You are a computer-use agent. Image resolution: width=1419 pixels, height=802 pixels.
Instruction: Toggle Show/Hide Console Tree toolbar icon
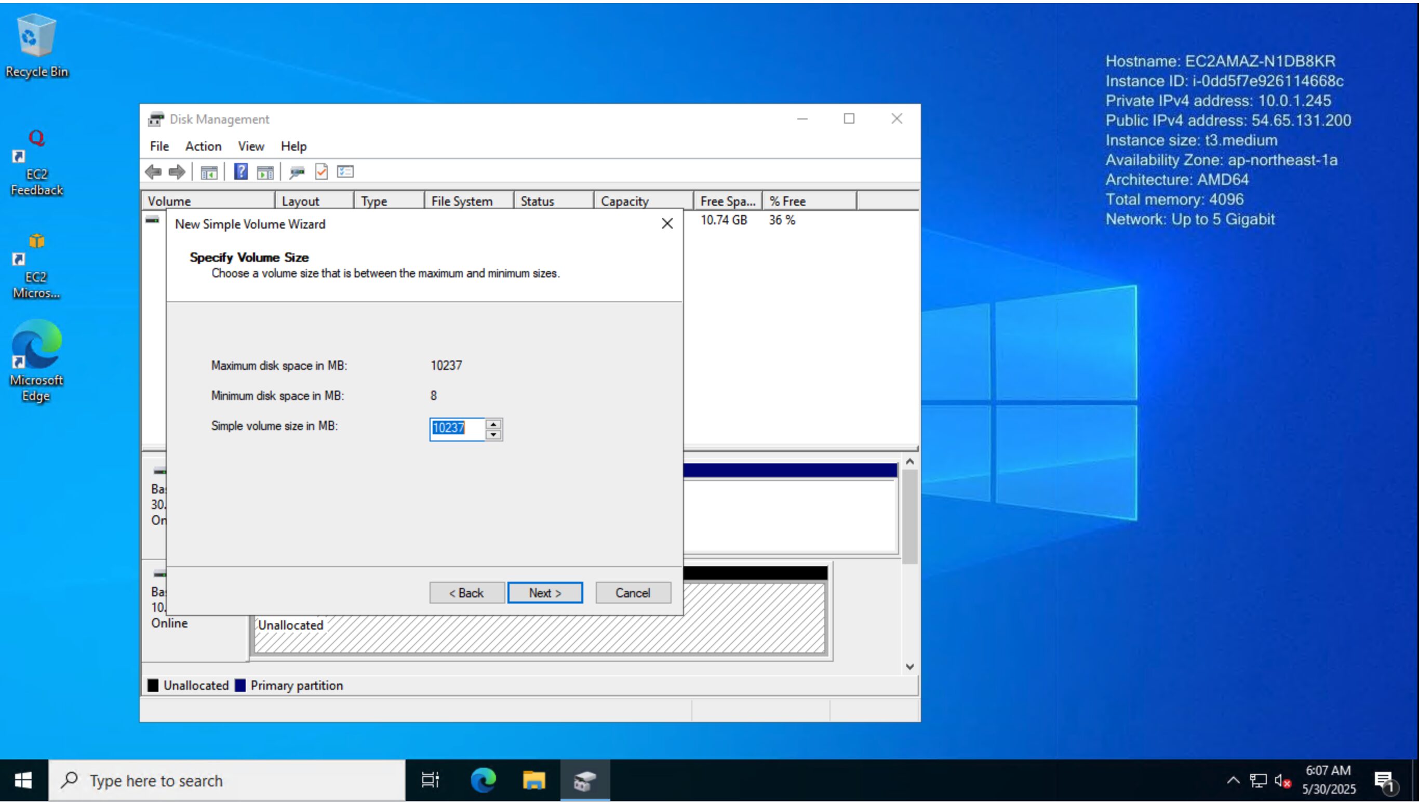pyautogui.click(x=209, y=172)
